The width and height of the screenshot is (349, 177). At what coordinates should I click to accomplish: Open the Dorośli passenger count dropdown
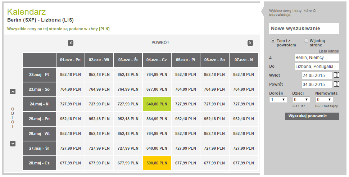278,100
